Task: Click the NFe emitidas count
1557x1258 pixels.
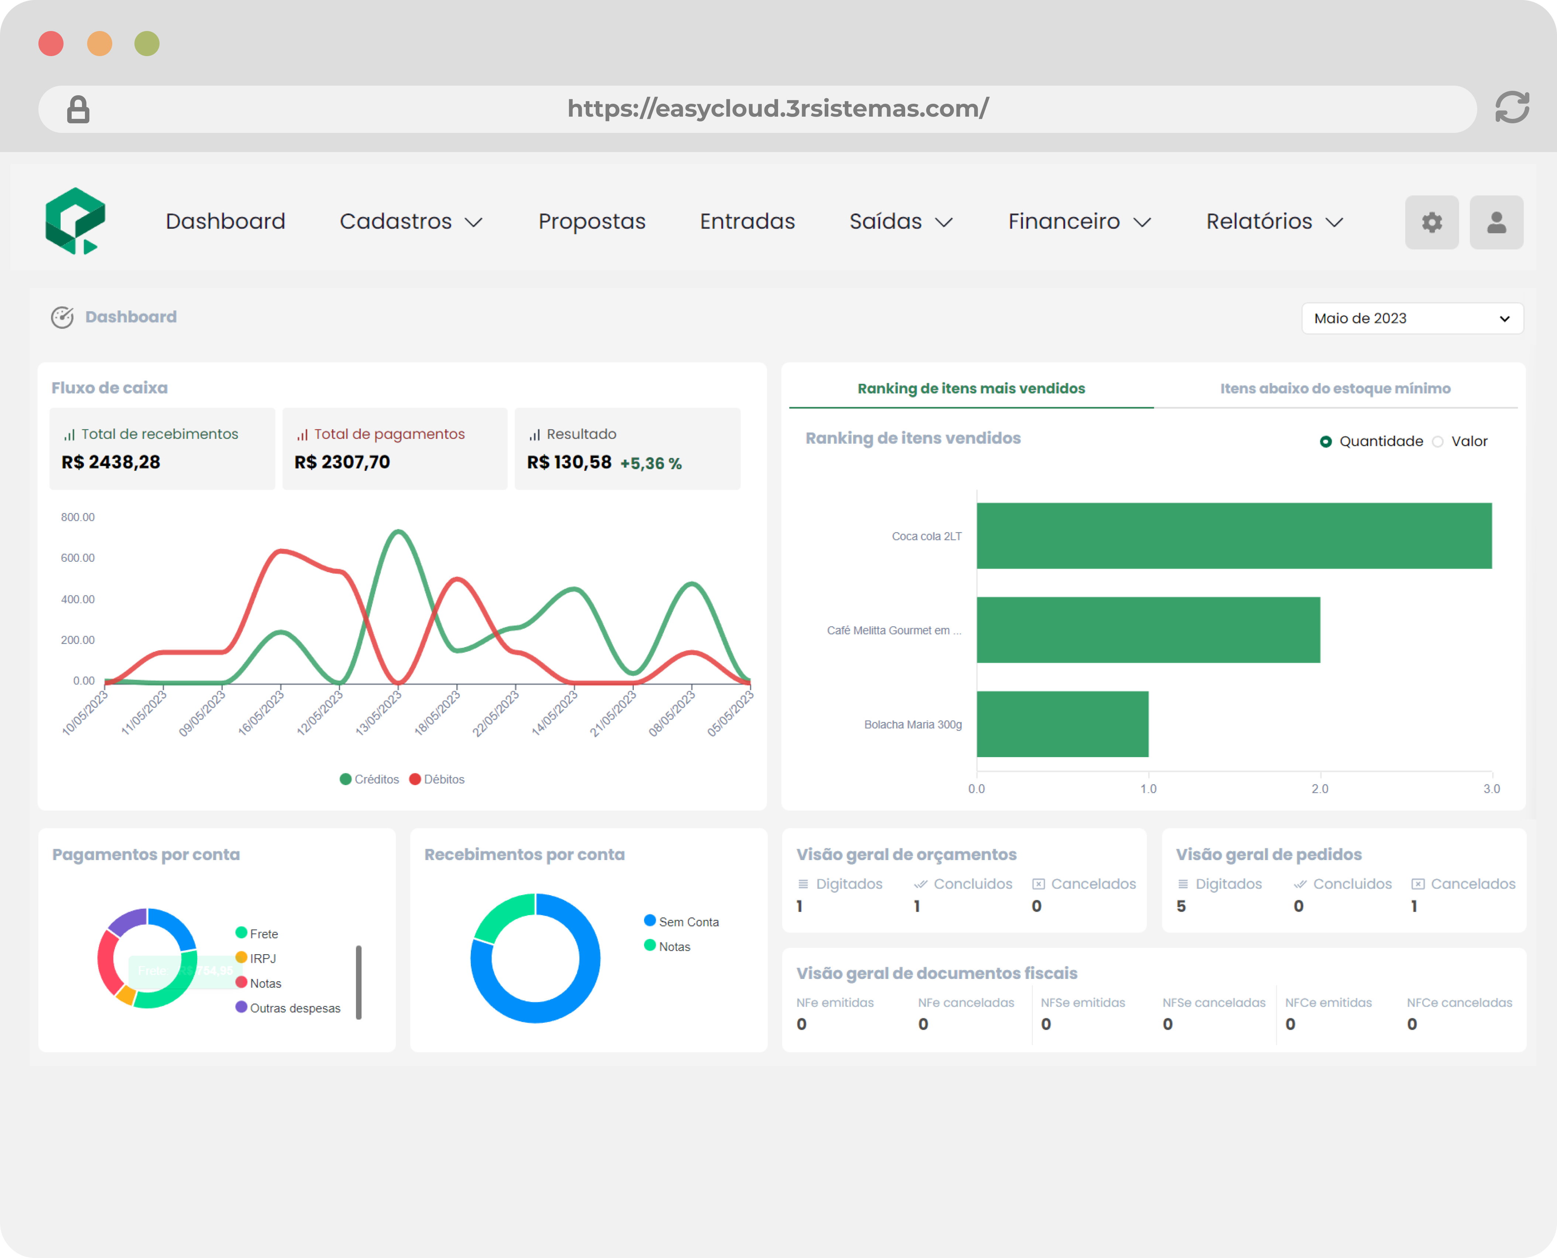Action: [x=802, y=1024]
